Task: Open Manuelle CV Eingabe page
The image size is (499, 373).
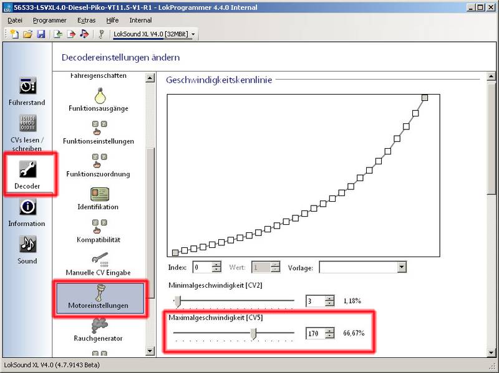Action: coord(99,264)
